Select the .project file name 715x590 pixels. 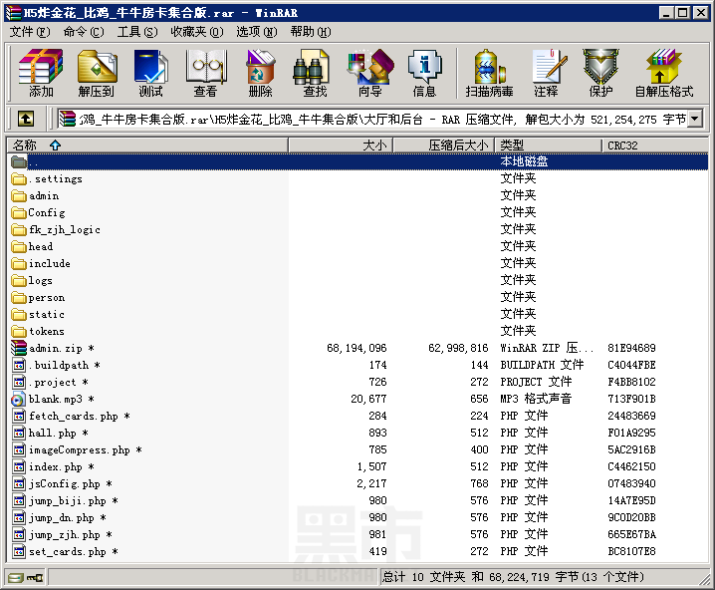(58, 383)
